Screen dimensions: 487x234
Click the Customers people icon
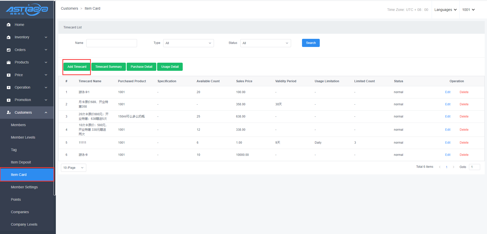[x=9, y=112]
